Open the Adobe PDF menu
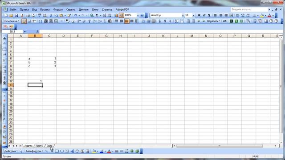 pos(122,9)
